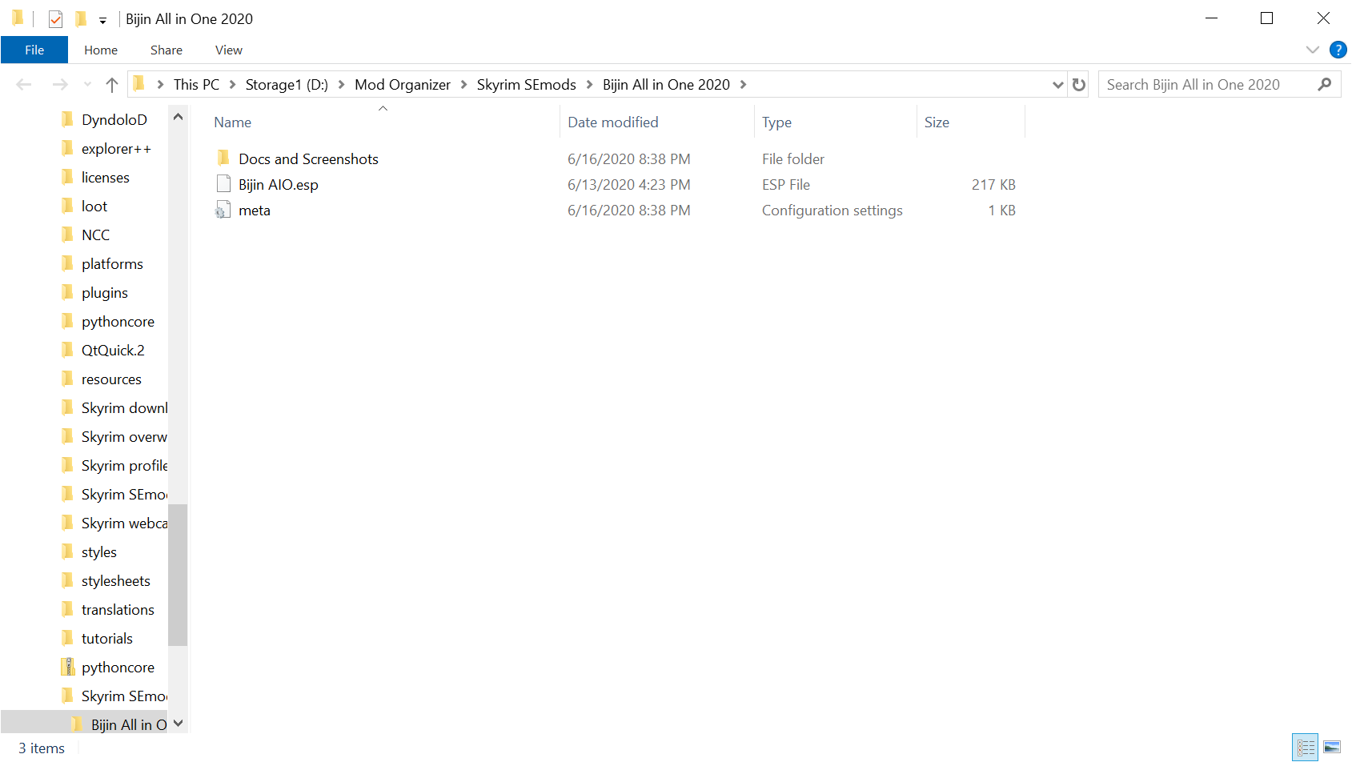Select QtQuick.2 folder in the navigation pane

(113, 350)
